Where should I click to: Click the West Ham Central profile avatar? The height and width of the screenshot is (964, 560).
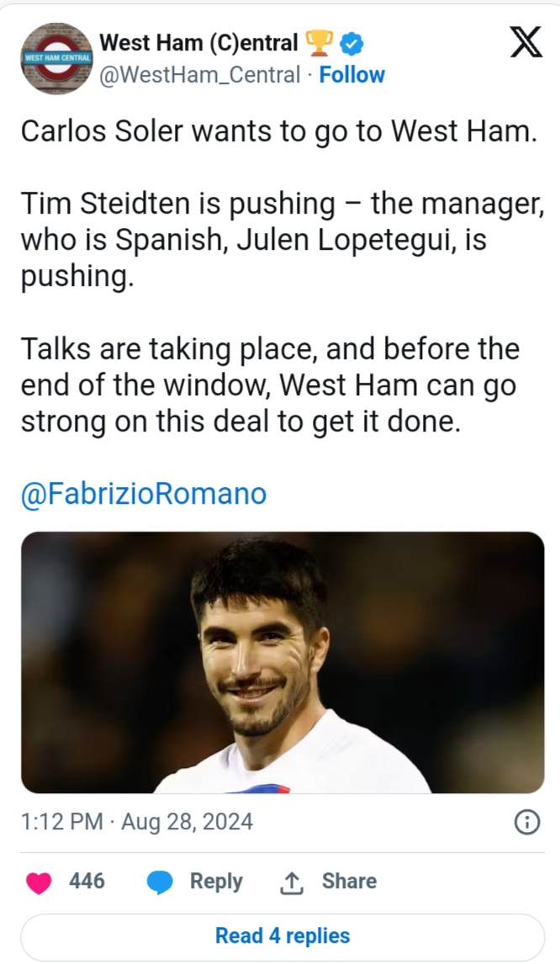coord(57,58)
